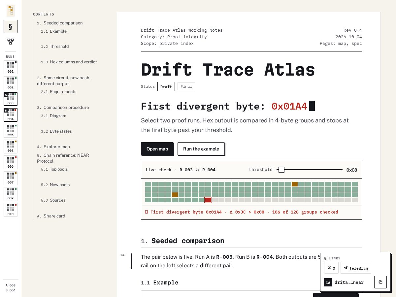Set status to Final
Screen dimensions: 396x297
coord(186,86)
